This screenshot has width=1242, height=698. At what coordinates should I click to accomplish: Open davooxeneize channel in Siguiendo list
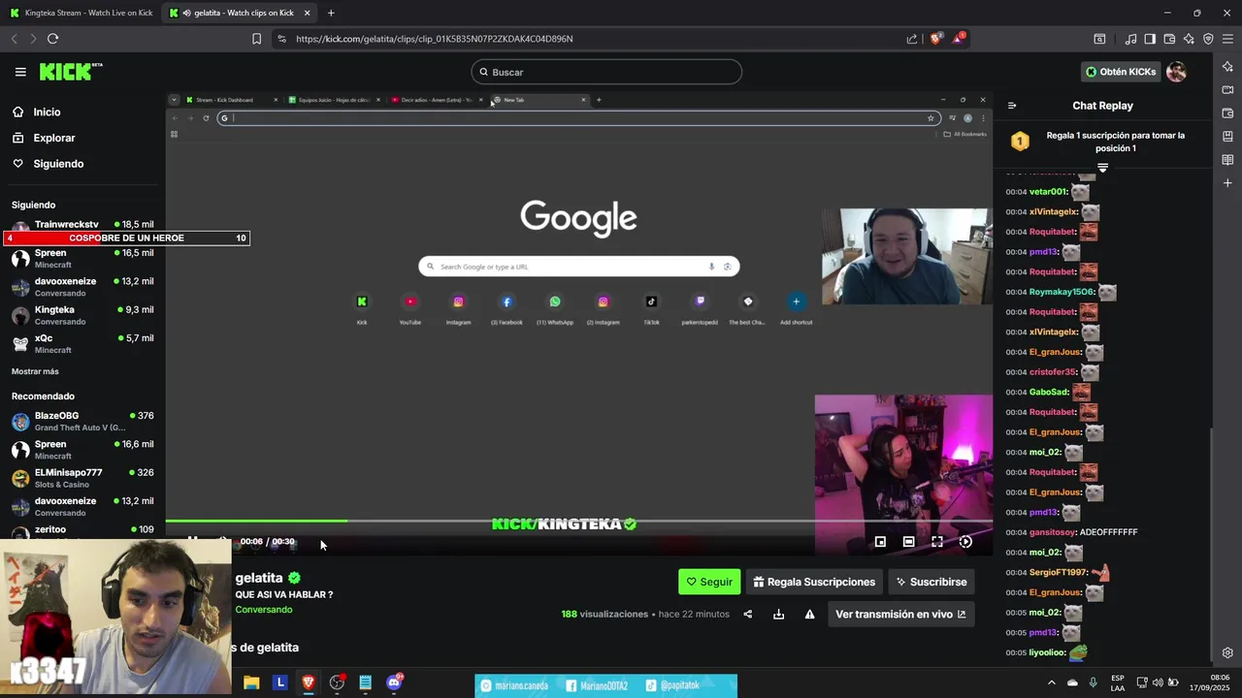pyautogui.click(x=82, y=287)
